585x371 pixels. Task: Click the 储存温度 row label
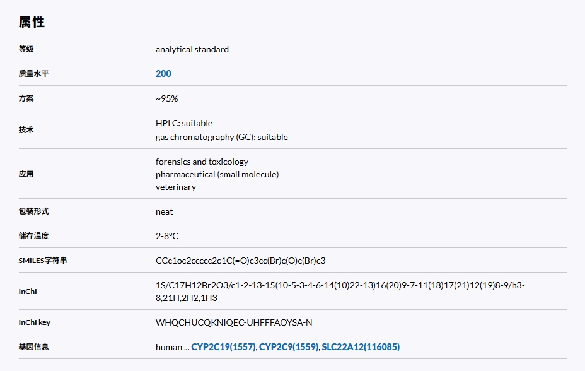[x=33, y=236]
